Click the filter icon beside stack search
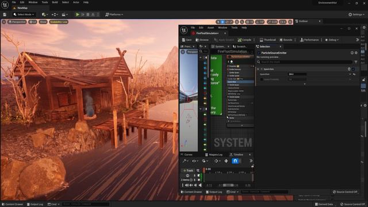 click(356, 62)
